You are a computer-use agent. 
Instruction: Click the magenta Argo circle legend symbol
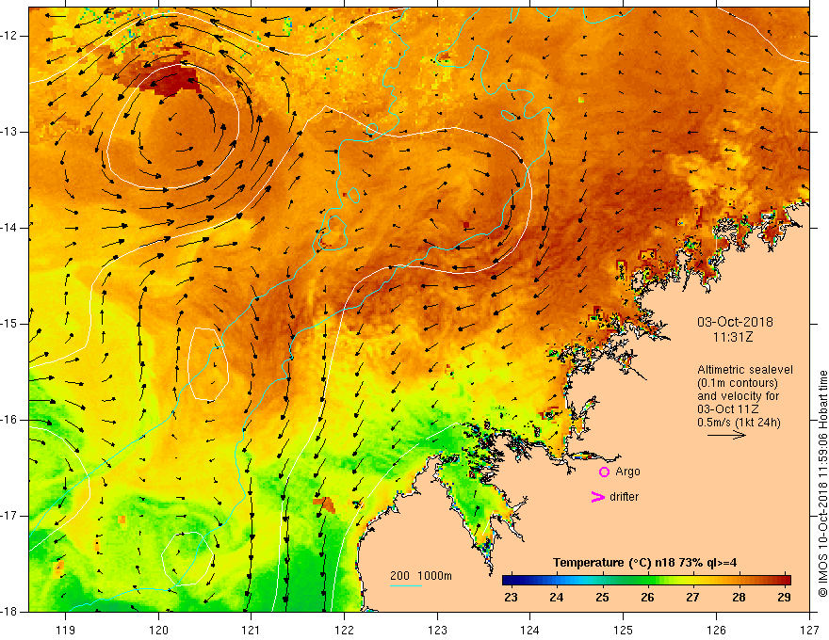pos(604,472)
